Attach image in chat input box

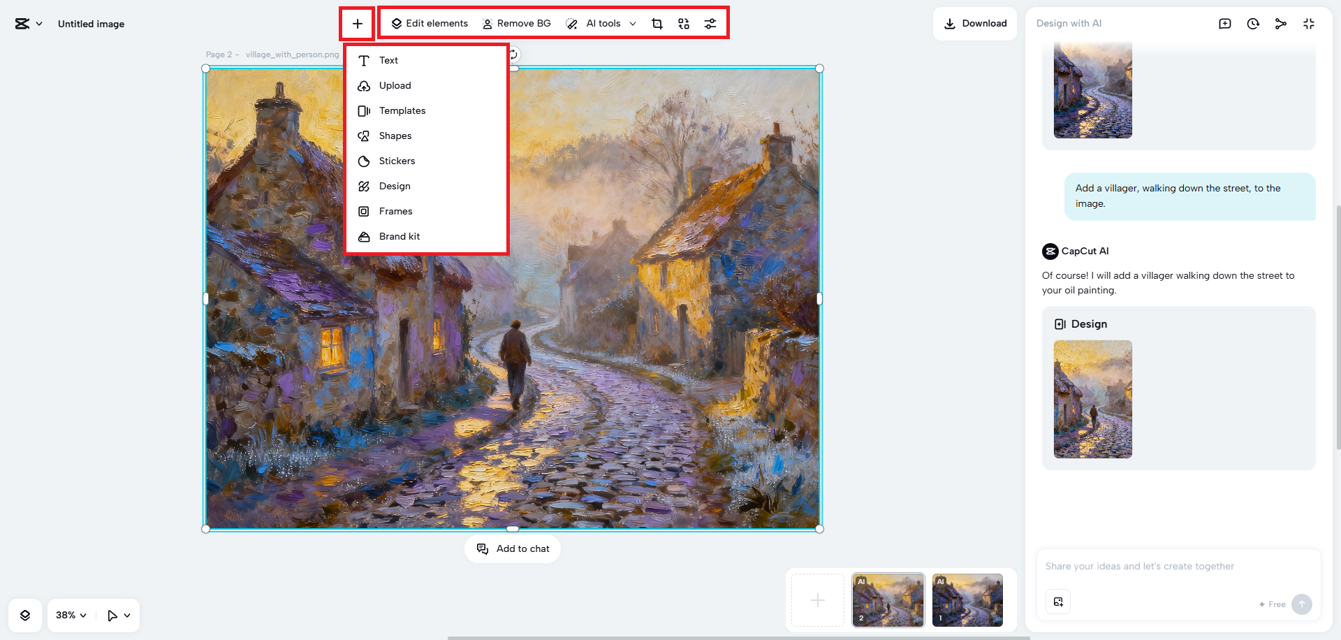(x=1058, y=602)
